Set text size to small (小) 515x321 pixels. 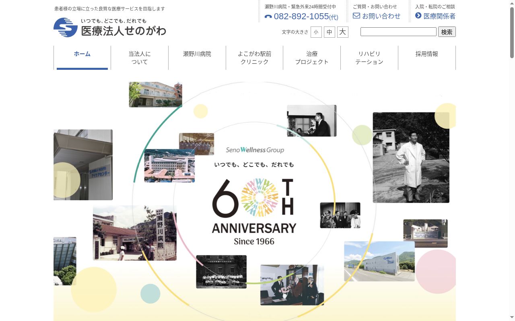coord(316,32)
